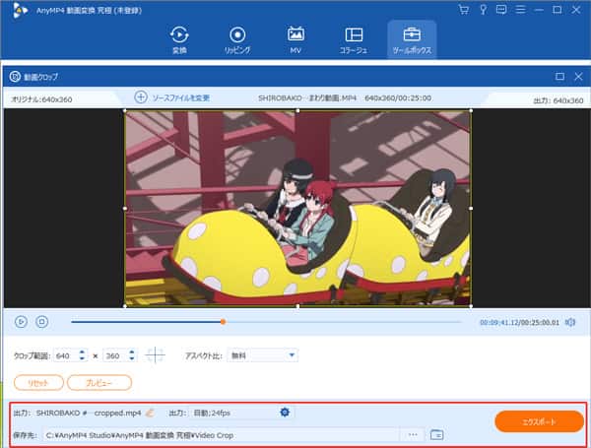Open the feedback chat icon
This screenshot has height=448, width=591.
pyautogui.click(x=501, y=10)
